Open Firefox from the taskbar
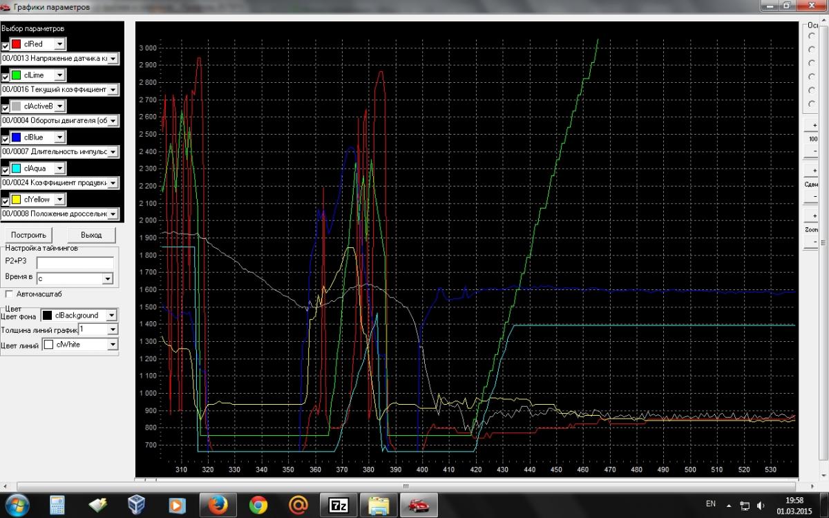The height and width of the screenshot is (518, 829). click(x=218, y=505)
